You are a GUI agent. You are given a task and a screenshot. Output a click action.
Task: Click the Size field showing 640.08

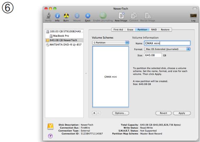(153, 55)
